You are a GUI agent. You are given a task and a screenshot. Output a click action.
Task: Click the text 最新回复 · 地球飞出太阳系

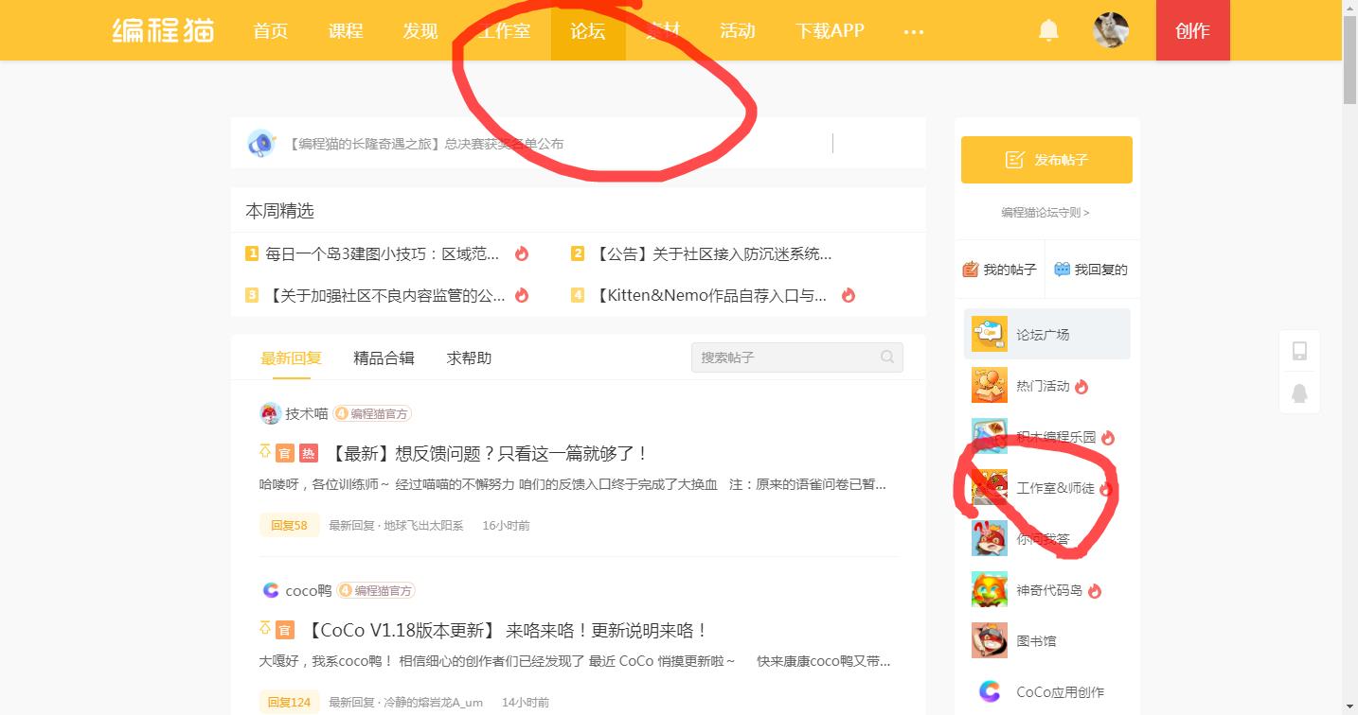(396, 525)
